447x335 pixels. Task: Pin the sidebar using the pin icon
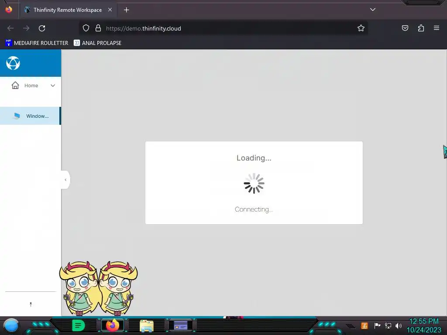pyautogui.click(x=31, y=304)
